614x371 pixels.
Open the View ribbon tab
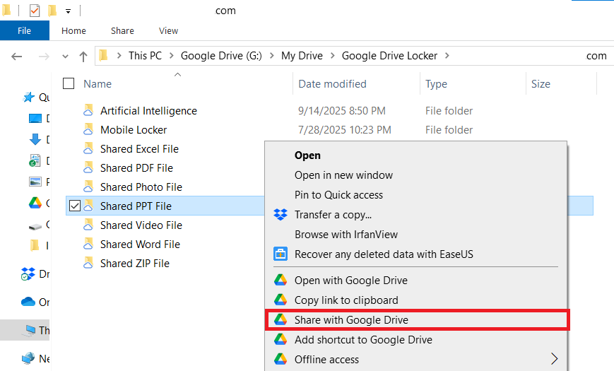168,31
